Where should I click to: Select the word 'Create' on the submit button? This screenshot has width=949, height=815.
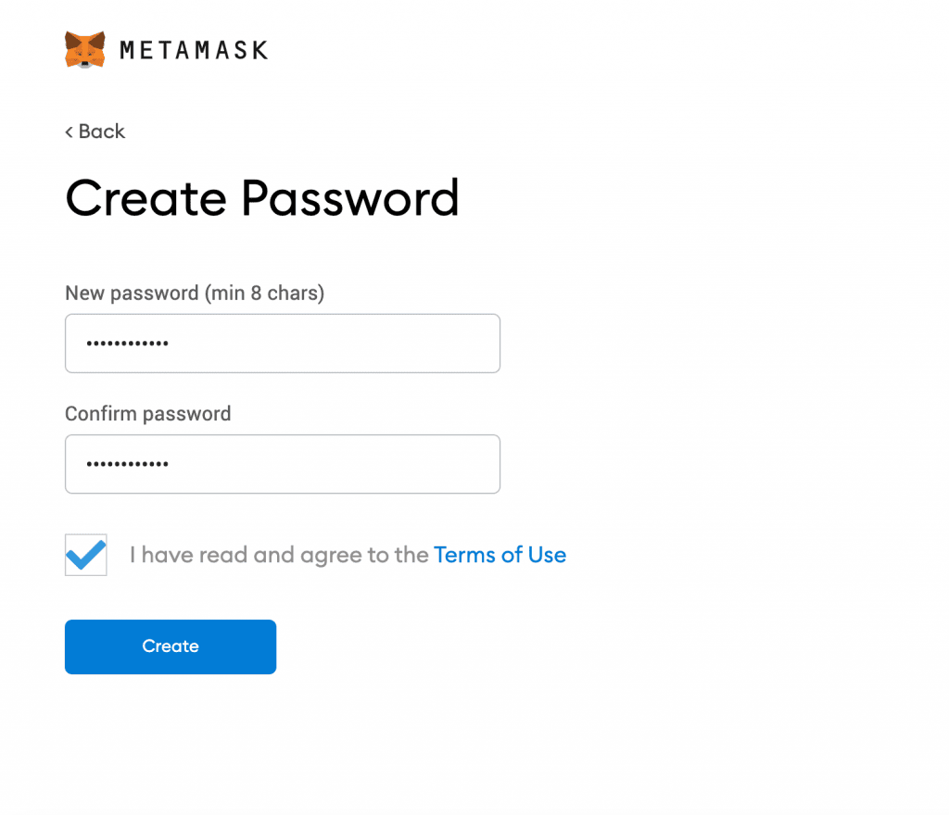[171, 646]
